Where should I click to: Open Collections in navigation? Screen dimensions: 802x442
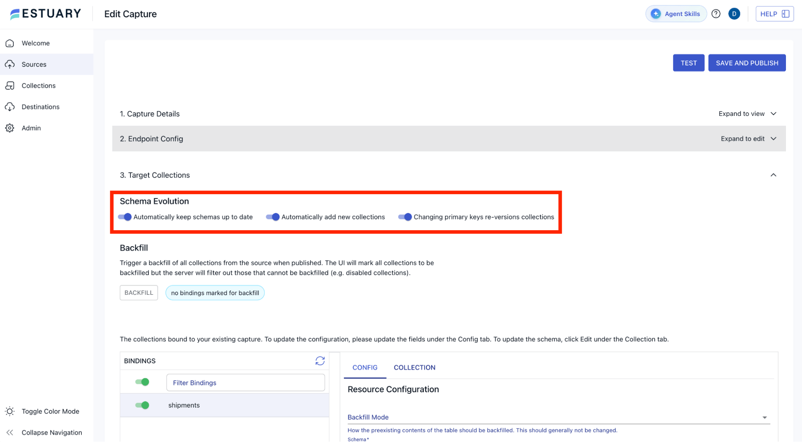tap(47, 85)
